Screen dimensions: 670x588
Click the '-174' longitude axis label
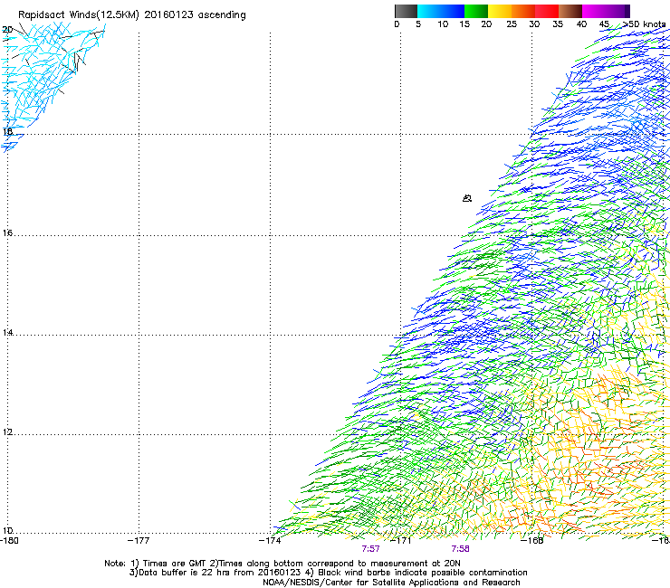pos(270,541)
